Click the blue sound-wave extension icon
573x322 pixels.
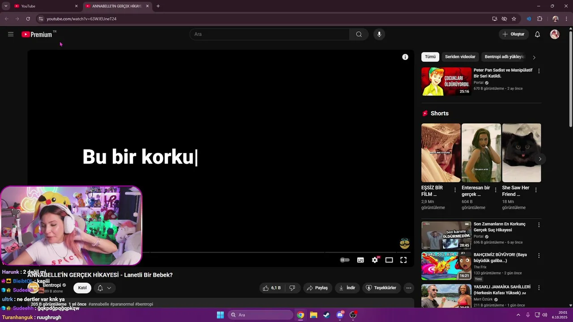529,19
